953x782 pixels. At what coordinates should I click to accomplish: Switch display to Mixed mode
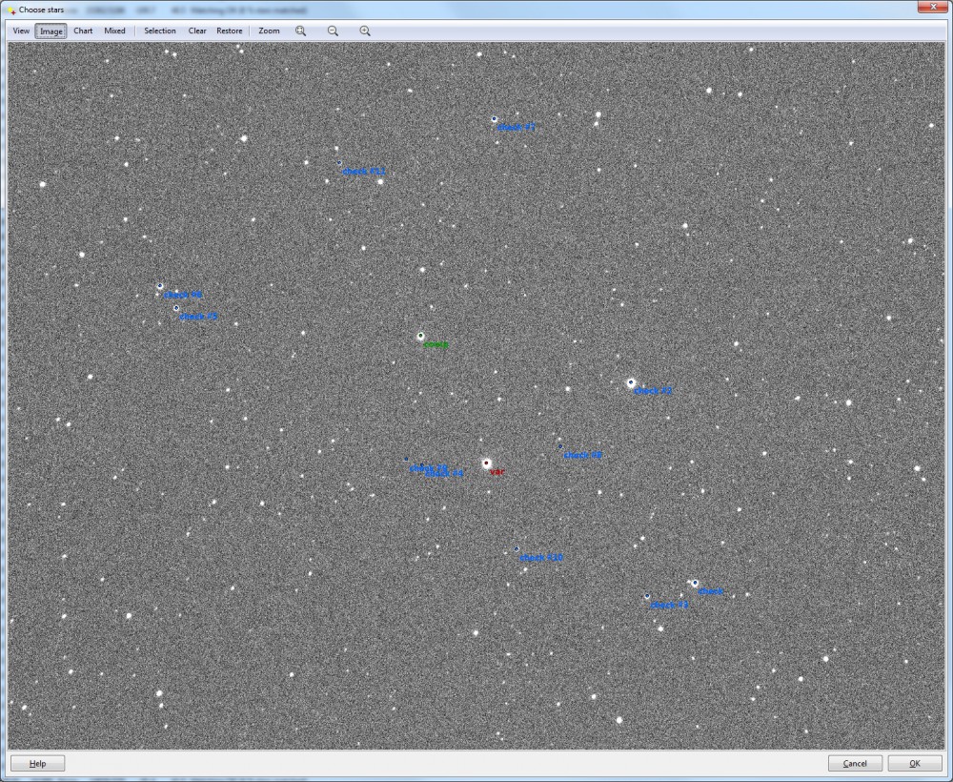coord(115,31)
